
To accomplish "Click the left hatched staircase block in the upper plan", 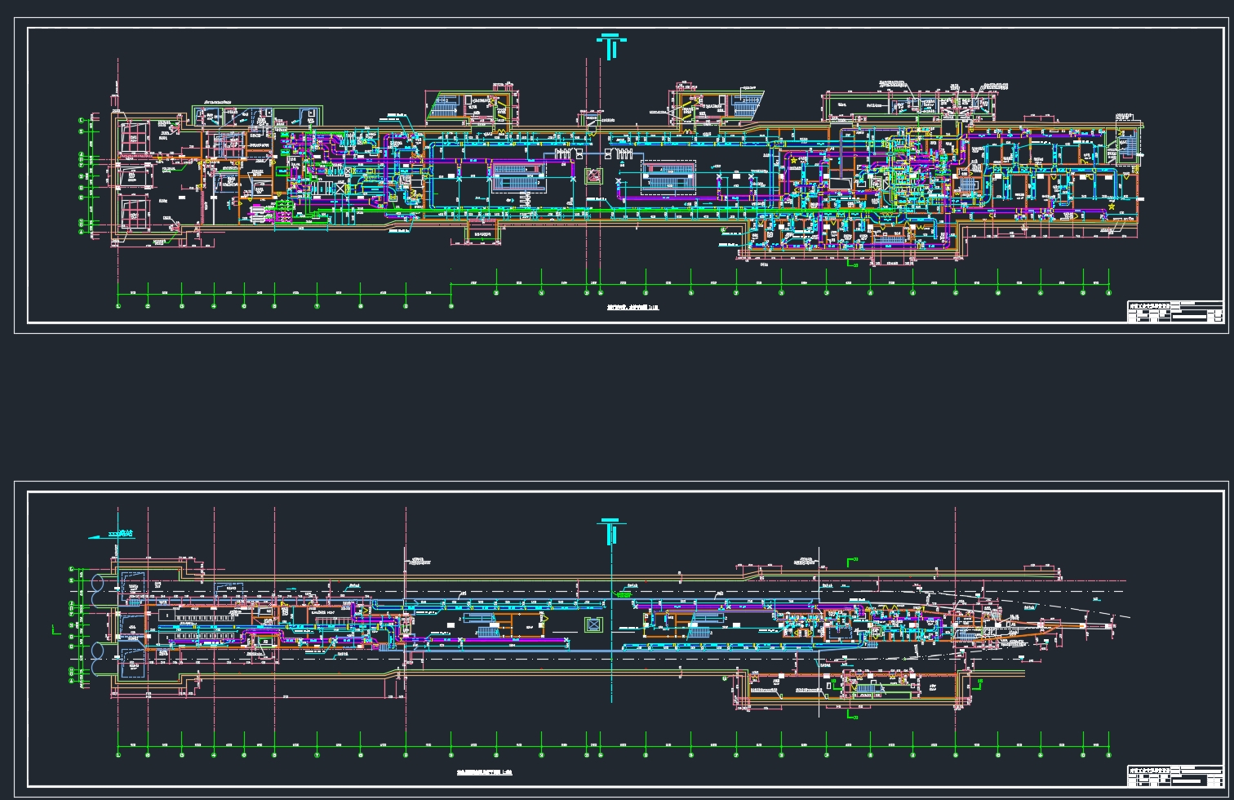I will coord(519,176).
